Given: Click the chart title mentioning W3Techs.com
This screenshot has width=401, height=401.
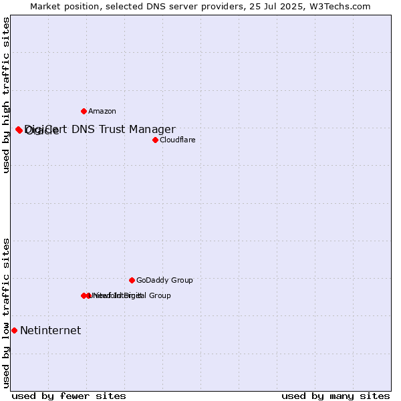Looking at the screenshot, I should tap(200, 7).
